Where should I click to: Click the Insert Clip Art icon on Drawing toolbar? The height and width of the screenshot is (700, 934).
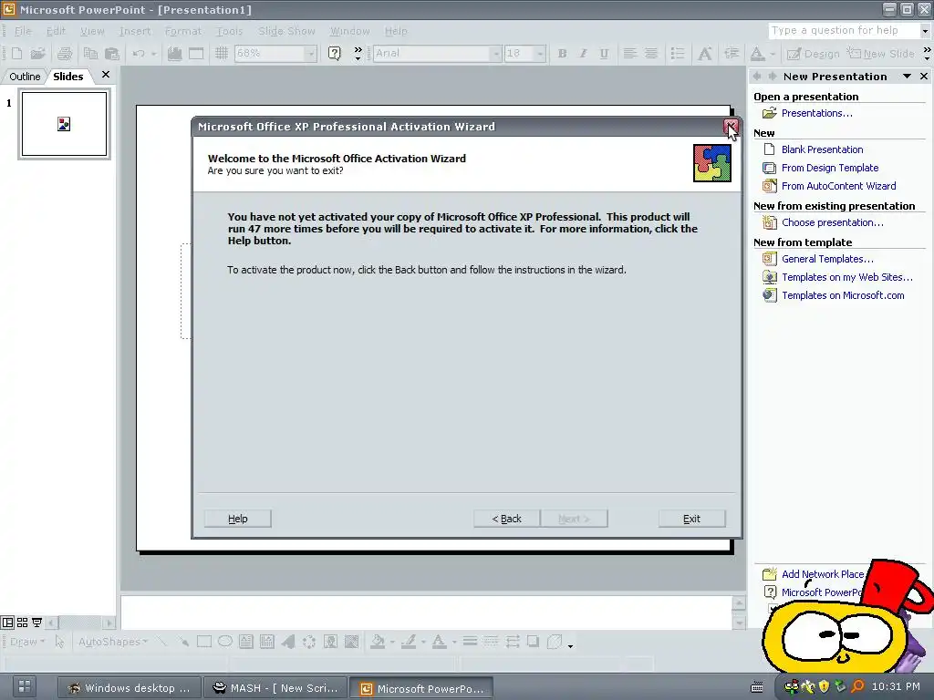[x=330, y=642]
